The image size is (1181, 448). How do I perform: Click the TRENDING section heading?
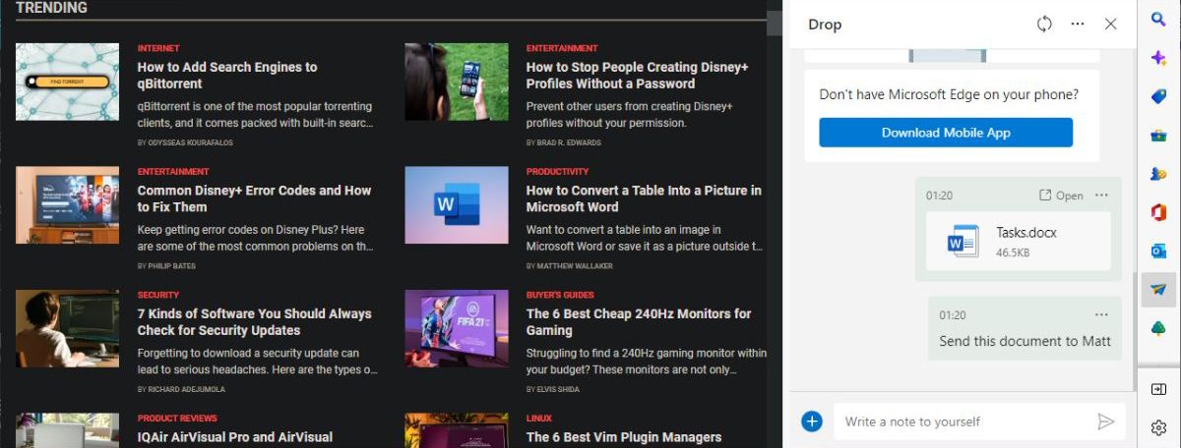click(x=51, y=8)
